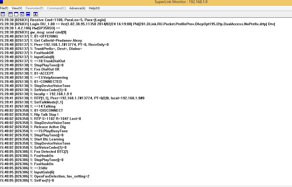292x187 pixels.
Task: Select log line '==18:TrunkDialOut'
Action: click(x=33, y=61)
